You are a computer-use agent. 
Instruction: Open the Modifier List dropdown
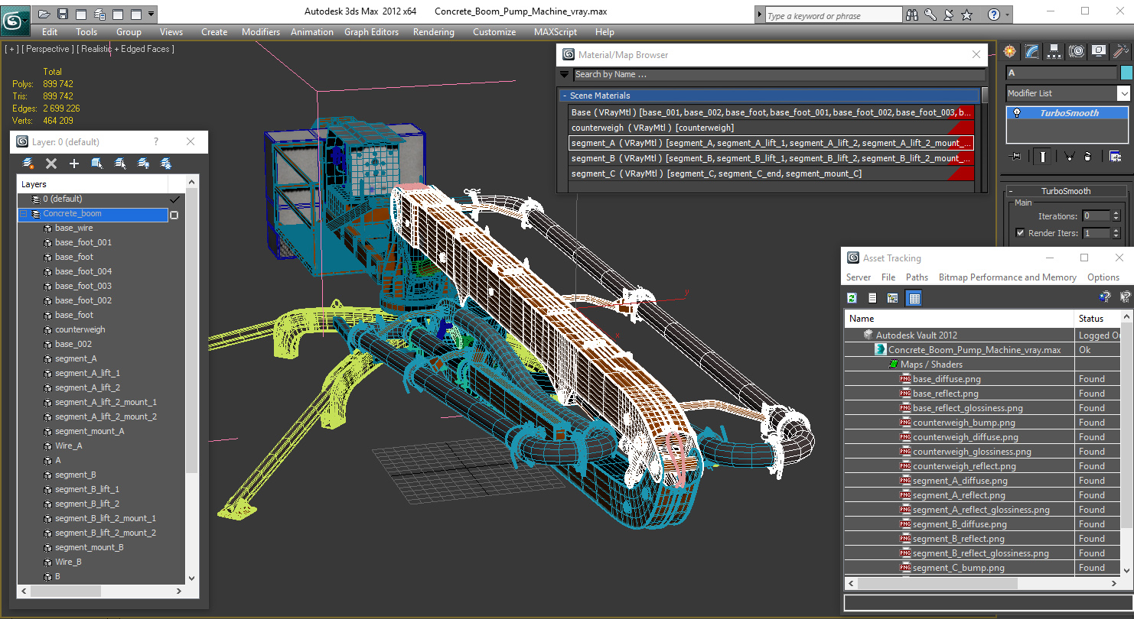pos(1123,93)
